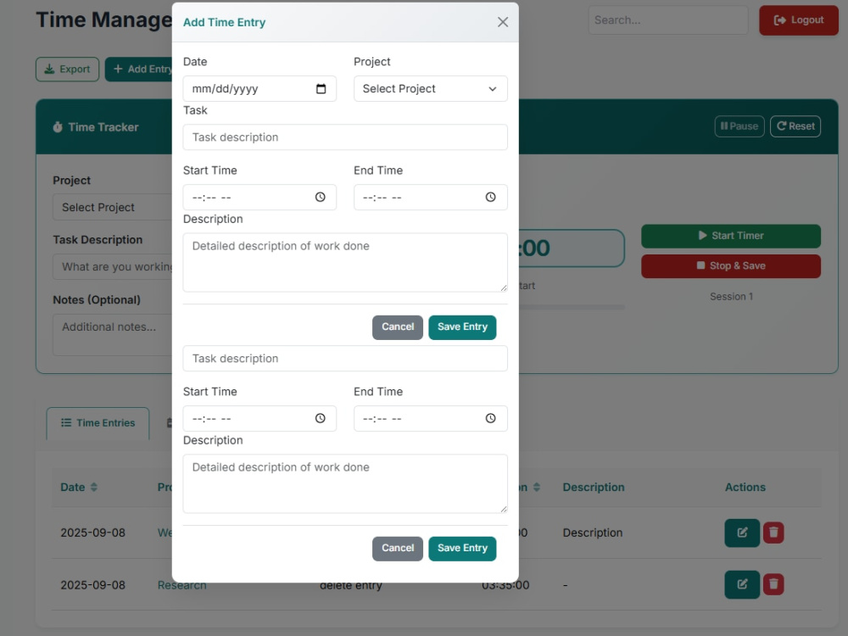Click the upper Save Entry button

[462, 327]
